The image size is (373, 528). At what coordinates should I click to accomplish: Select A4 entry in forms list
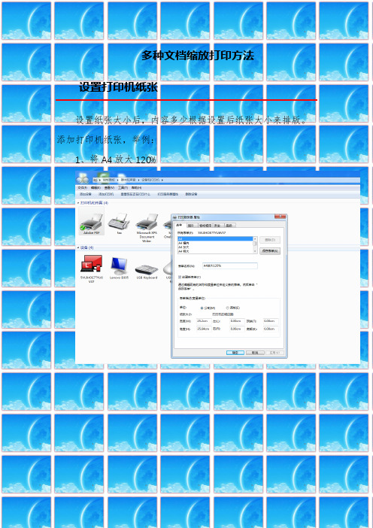215,238
